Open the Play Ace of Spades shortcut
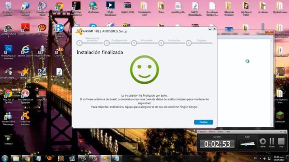The image size is (289, 162). click(8, 96)
